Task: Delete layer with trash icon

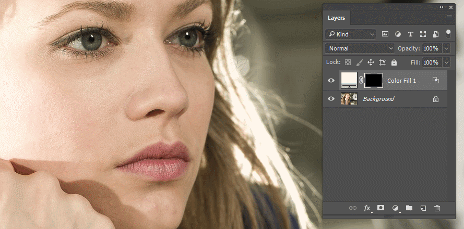Action: 437,208
